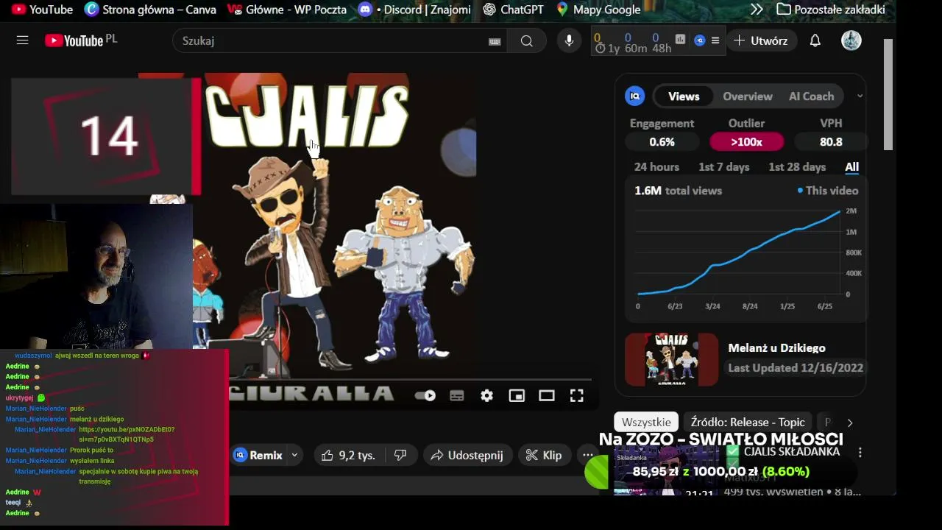Go to the YouTube PL home logo

[80, 40]
